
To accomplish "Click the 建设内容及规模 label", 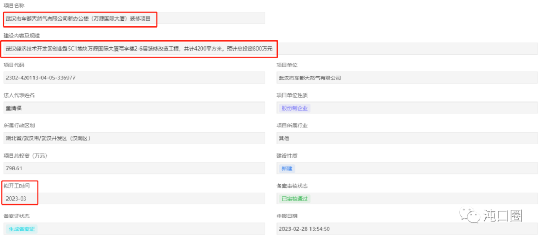I will (x=22, y=36).
